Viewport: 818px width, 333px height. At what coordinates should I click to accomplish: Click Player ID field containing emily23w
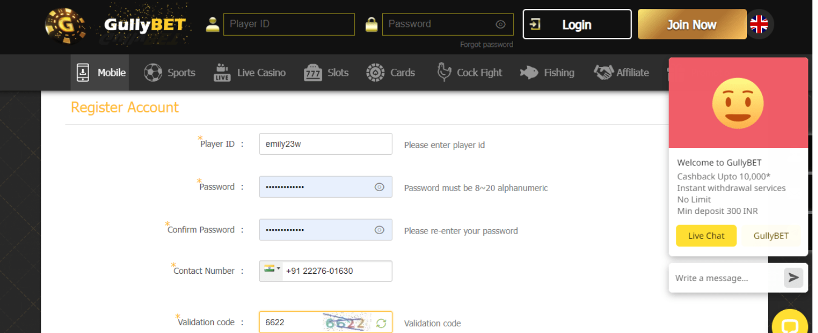(326, 144)
